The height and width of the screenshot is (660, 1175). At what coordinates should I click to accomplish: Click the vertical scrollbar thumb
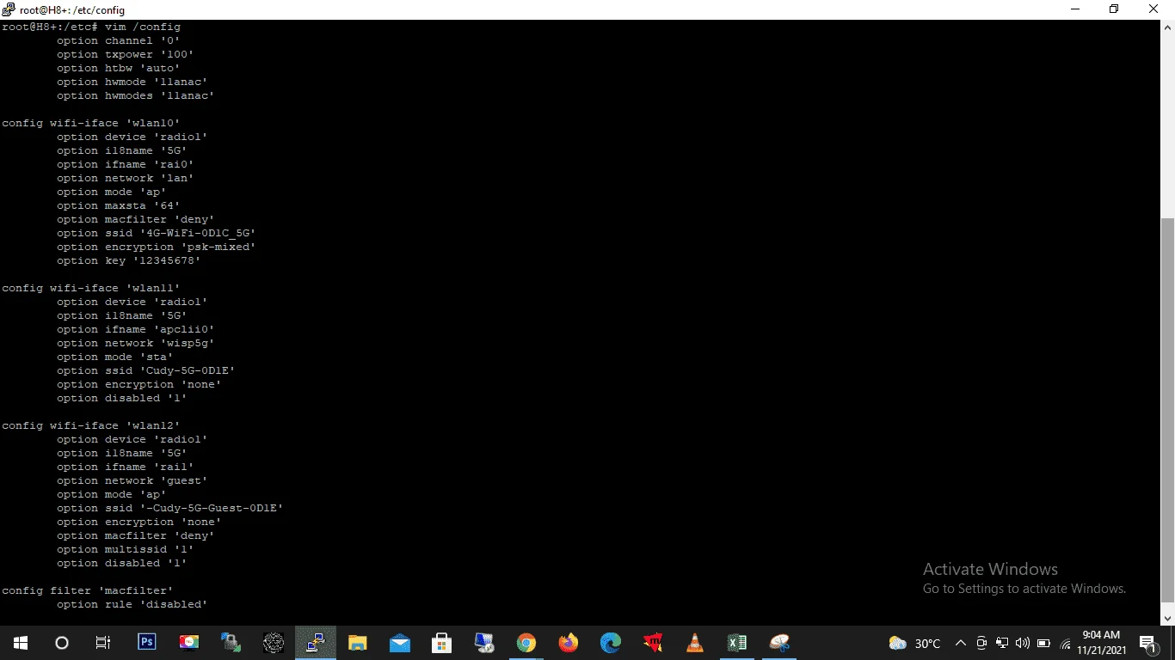tap(1167, 410)
